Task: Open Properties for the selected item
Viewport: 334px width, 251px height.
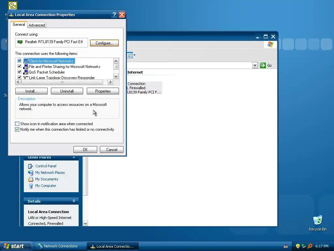Action: tap(103, 91)
